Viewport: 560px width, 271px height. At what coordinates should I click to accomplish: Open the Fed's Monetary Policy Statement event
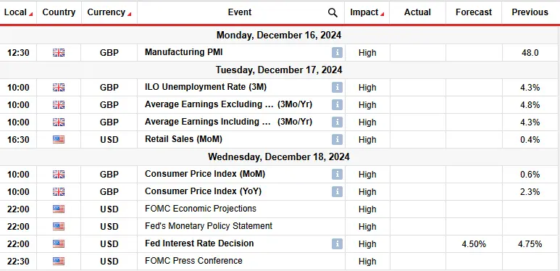(x=209, y=226)
